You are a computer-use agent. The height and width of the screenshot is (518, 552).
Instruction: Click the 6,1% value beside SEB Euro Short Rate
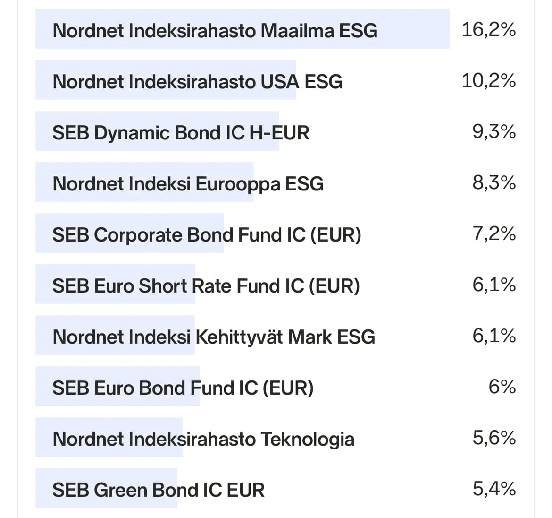(493, 285)
